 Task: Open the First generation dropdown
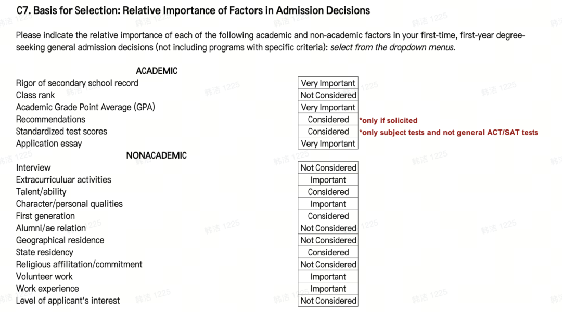[x=328, y=216]
